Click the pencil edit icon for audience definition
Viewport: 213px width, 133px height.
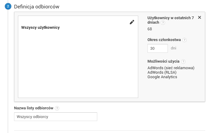(132, 22)
